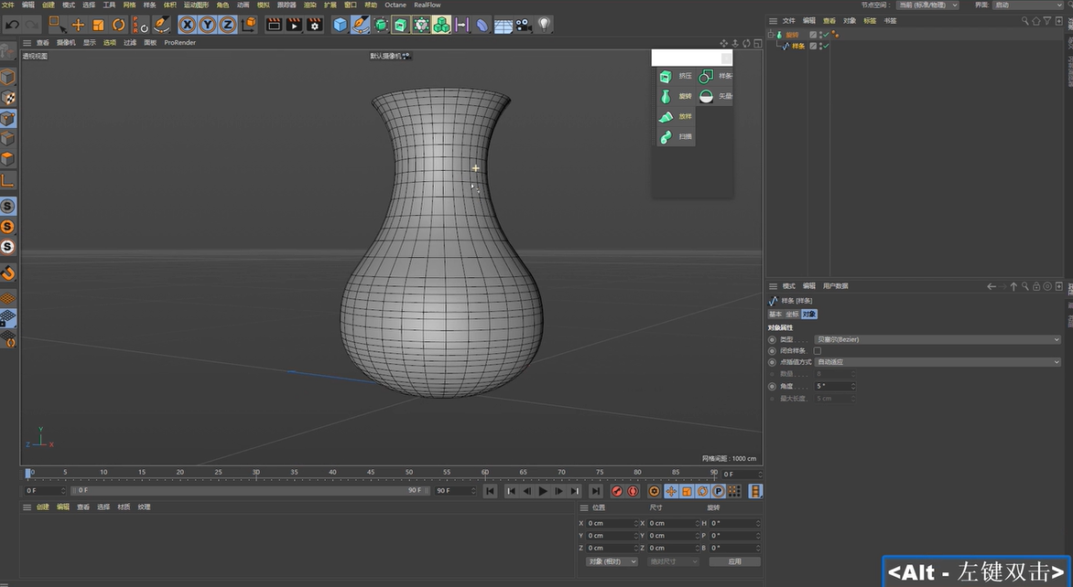Select the Move tool icon in the toolbar
1073x587 pixels.
click(x=78, y=25)
